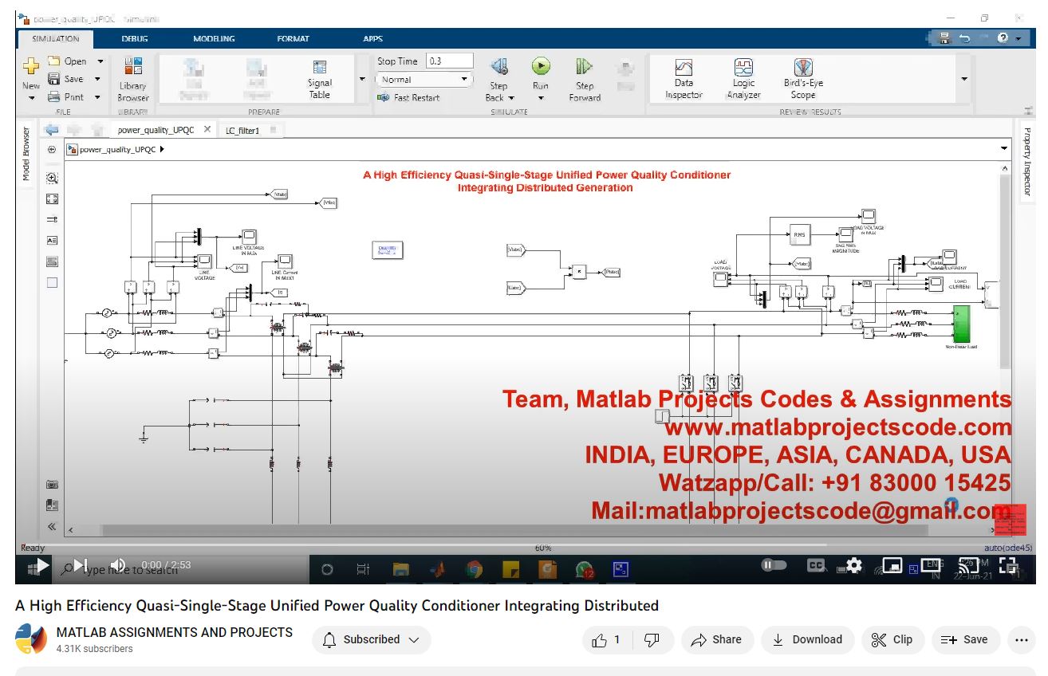Toggle the YouTube autoplay switch
The width and height of the screenshot is (1048, 676).
[774, 565]
